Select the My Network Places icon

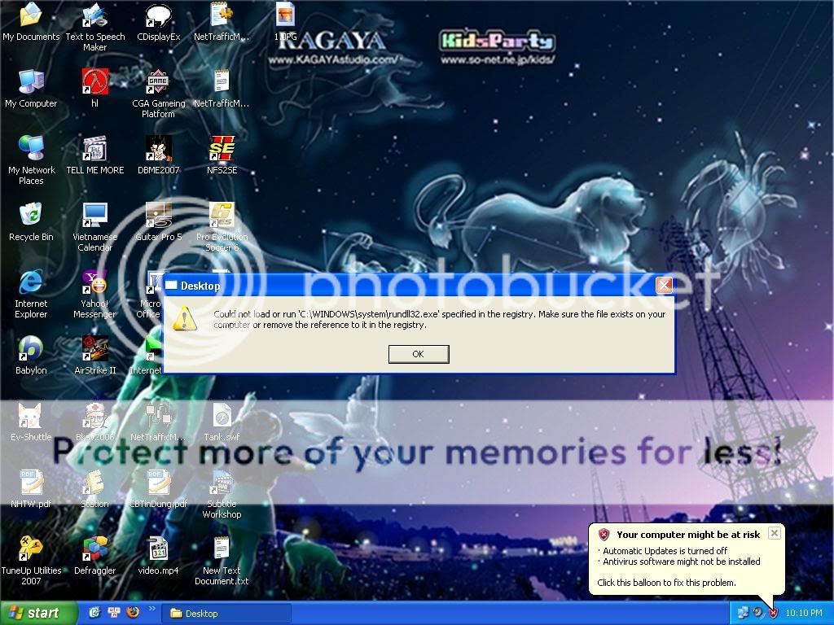click(x=32, y=160)
